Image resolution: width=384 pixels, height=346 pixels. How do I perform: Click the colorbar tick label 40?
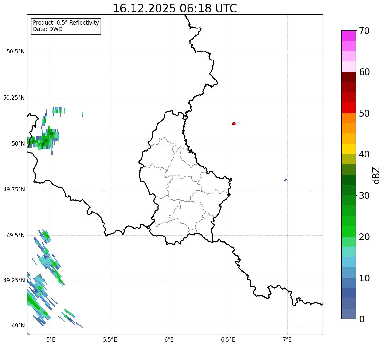click(364, 154)
